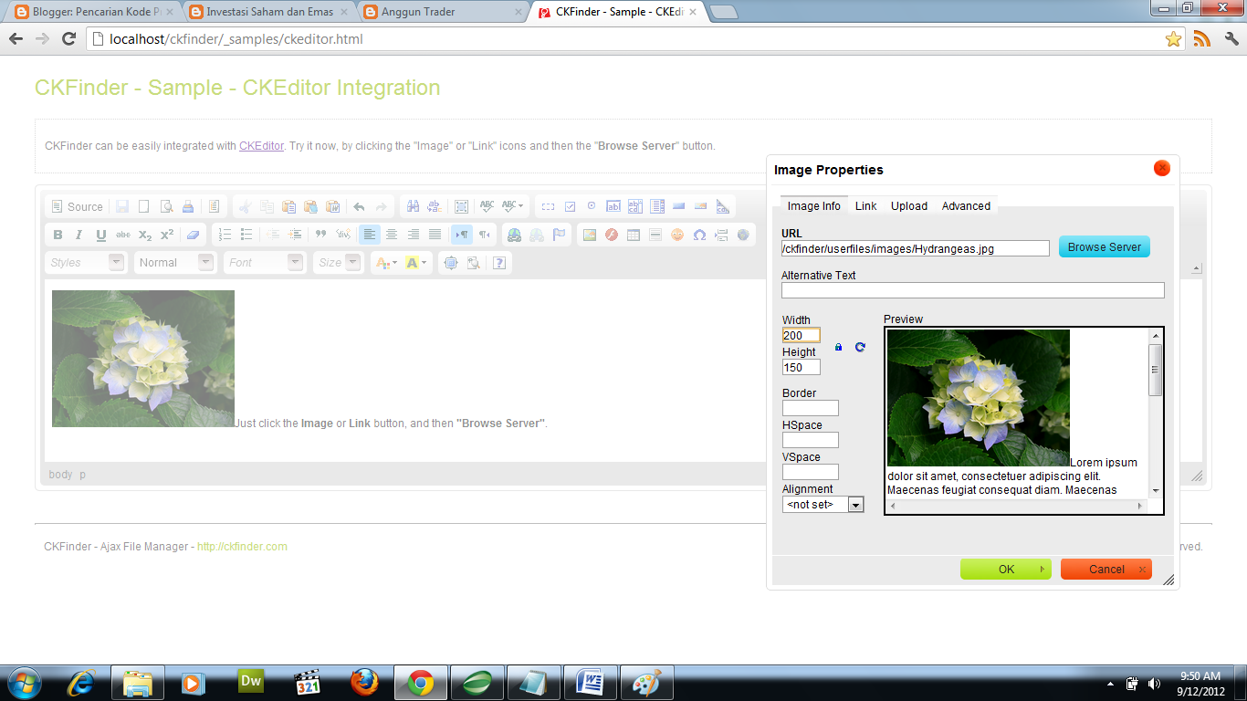
Task: Toggle the lock ratio padlock icon
Action: tap(839, 347)
